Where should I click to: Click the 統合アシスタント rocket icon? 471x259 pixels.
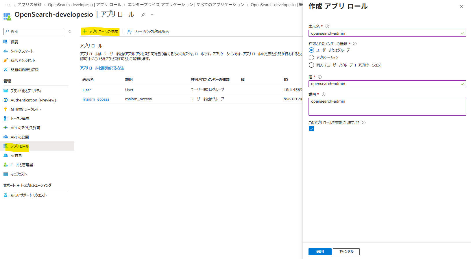[x=5, y=60]
